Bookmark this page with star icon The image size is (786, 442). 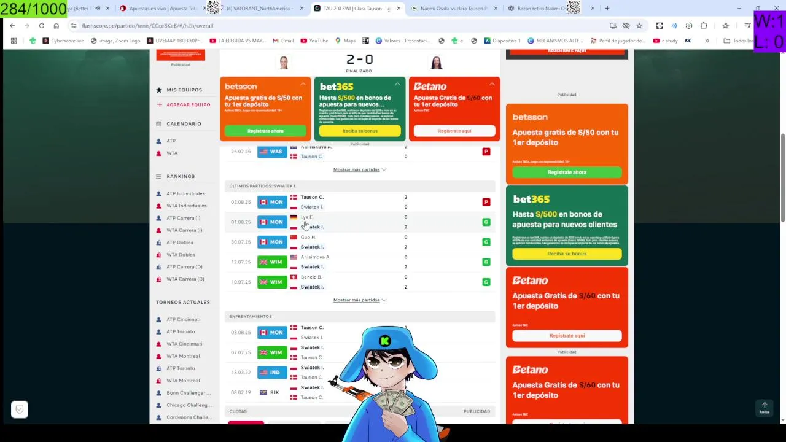[639, 26]
